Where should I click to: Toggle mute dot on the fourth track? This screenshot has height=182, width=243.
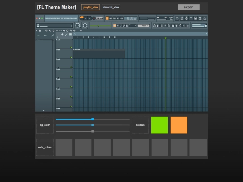(71, 77)
